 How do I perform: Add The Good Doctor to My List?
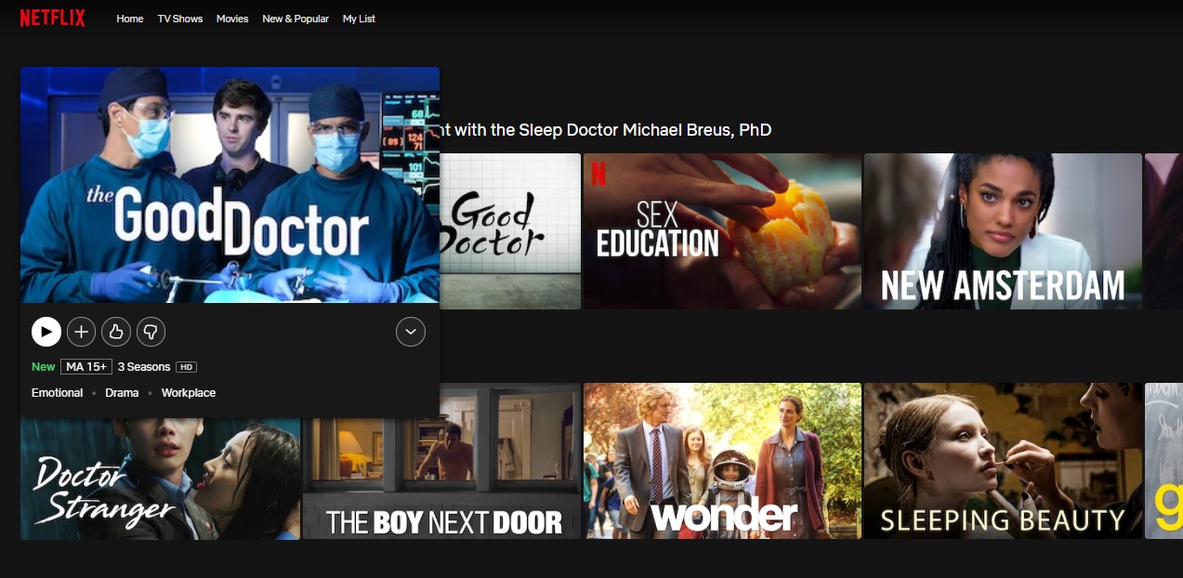[x=82, y=332]
